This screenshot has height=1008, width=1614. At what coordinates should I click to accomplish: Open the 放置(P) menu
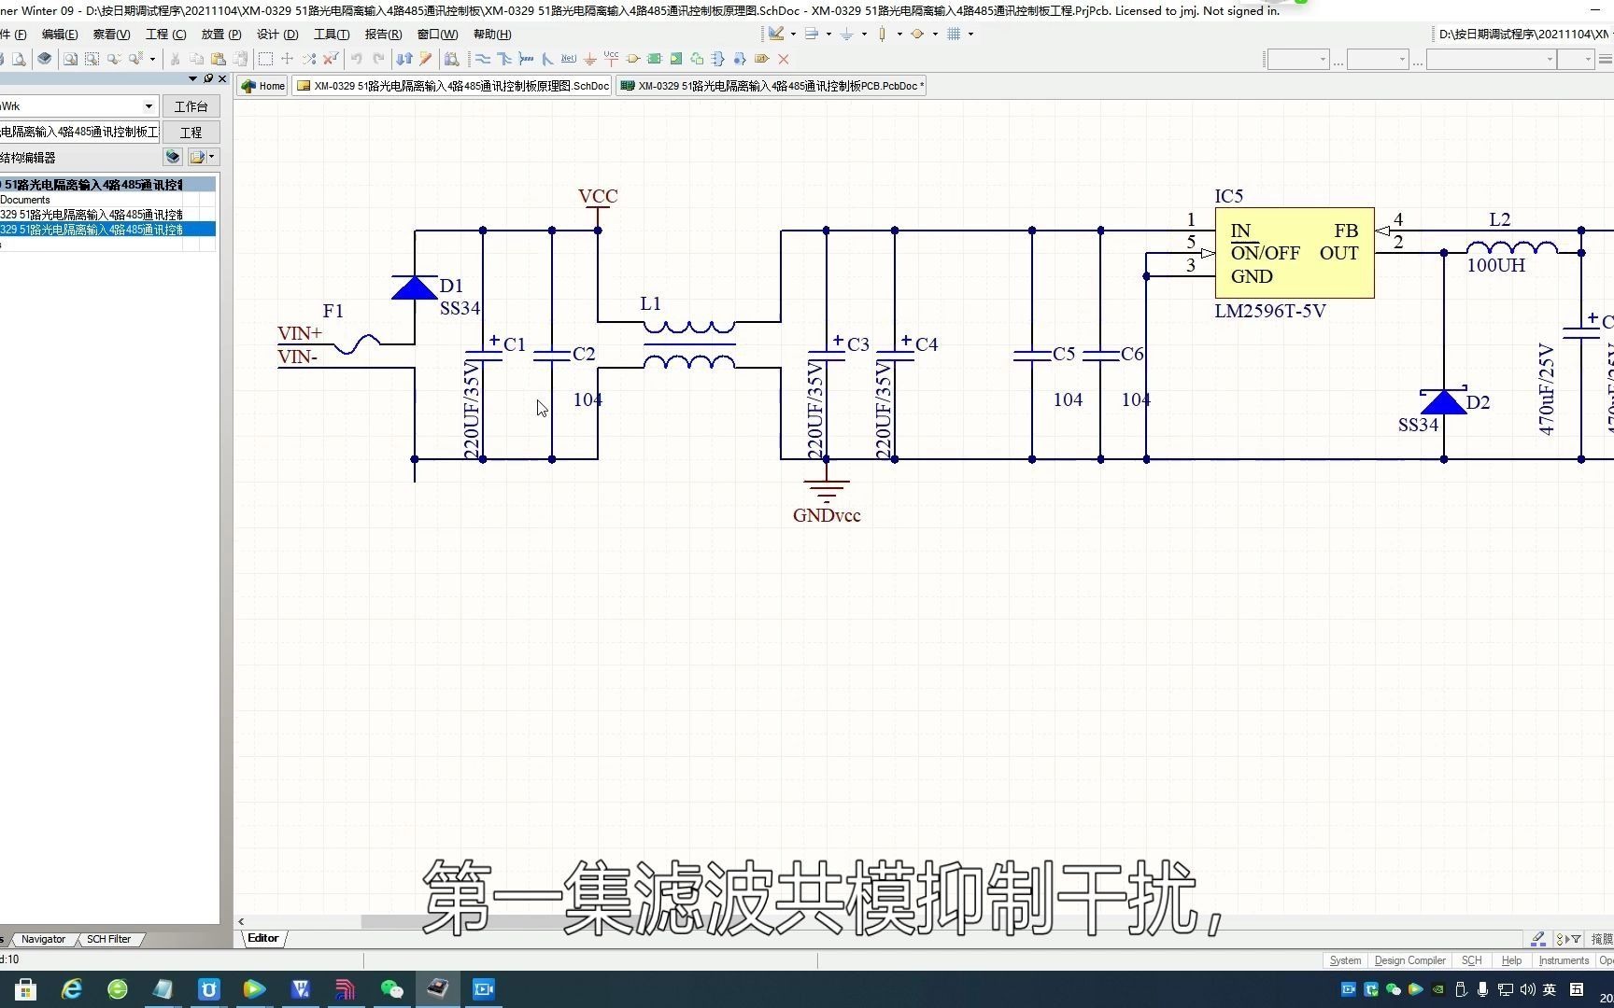tap(221, 35)
